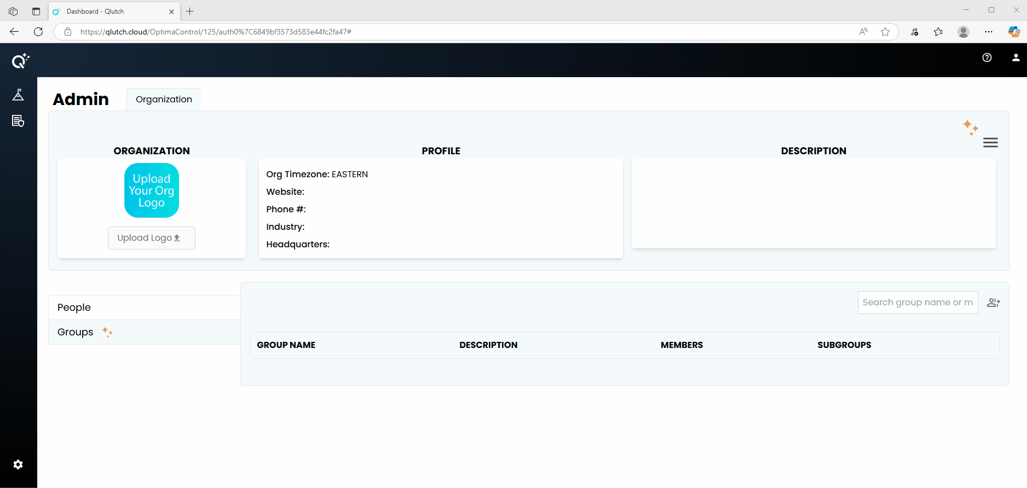Viewport: 1027px width, 488px height.
Task: Click the Upload Your Org Logo placeholder
Action: coord(152,190)
